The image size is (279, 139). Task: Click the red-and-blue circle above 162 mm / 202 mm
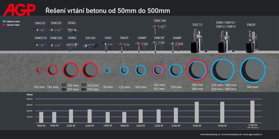tap(158, 70)
